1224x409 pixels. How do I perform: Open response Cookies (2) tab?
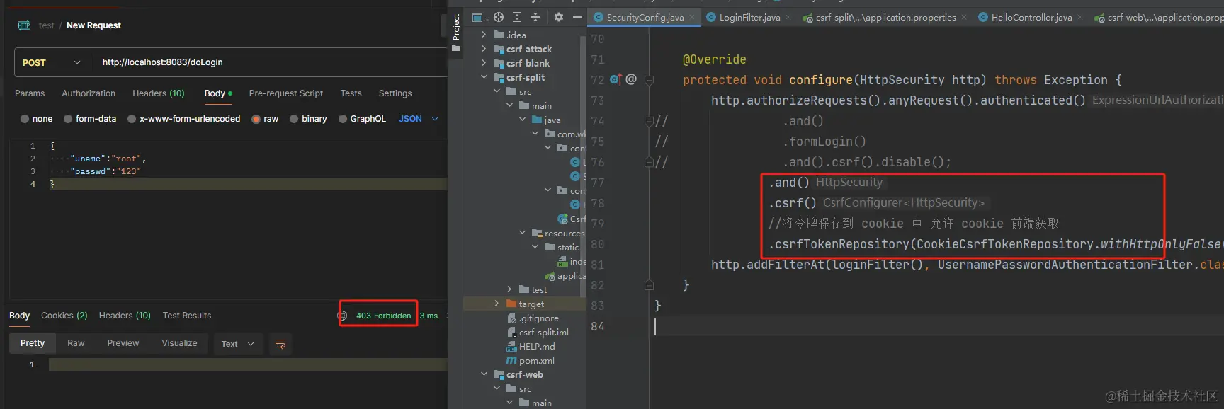tap(64, 316)
